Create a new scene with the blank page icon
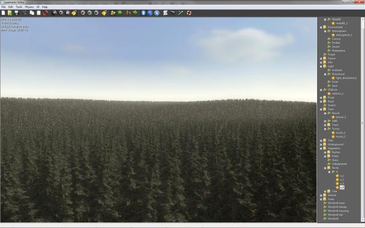The width and height of the screenshot is (365, 228). click(x=3, y=13)
